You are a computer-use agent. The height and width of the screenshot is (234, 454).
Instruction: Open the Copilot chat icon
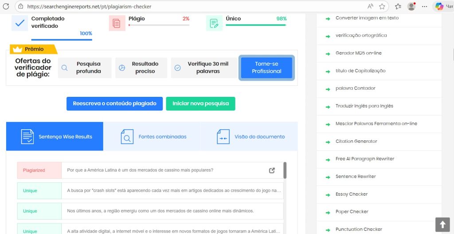coord(439,7)
